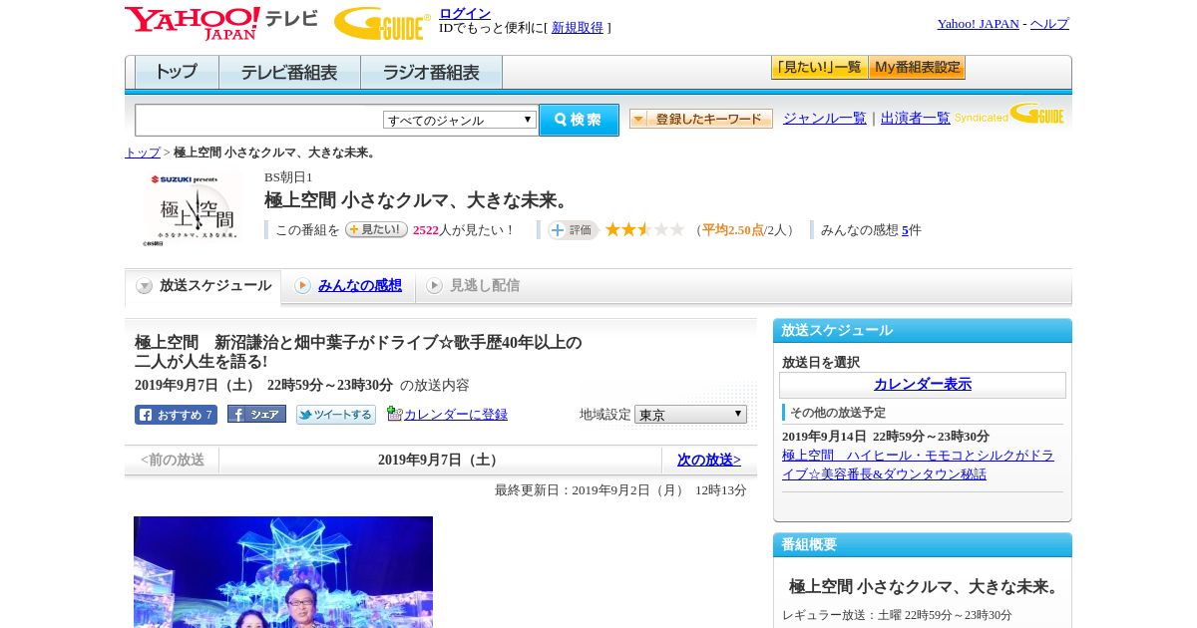Click the 放送スケジュール sidebar panel header

[923, 331]
